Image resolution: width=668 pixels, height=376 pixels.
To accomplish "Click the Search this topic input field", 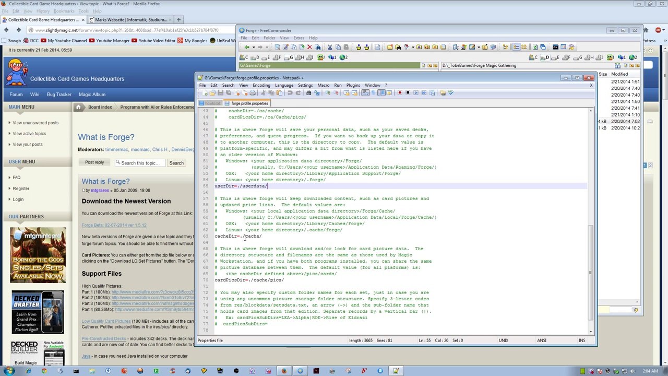I will coord(140,163).
